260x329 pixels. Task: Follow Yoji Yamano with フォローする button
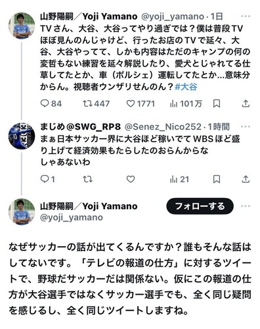point(200,206)
